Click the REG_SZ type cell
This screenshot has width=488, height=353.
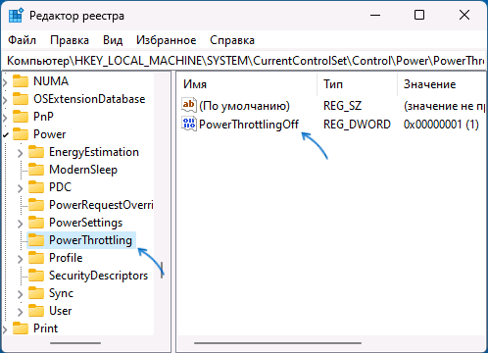(342, 106)
